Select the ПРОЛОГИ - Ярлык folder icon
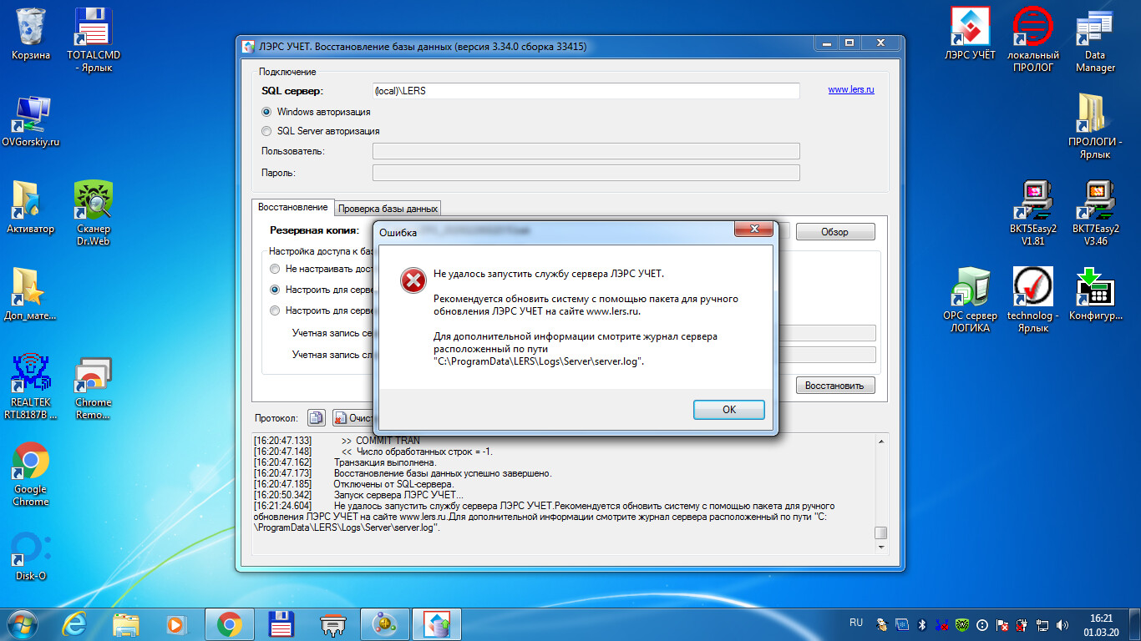The width and height of the screenshot is (1141, 641). tap(1095, 126)
